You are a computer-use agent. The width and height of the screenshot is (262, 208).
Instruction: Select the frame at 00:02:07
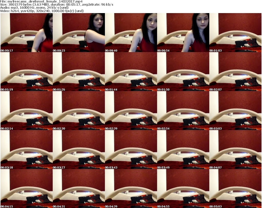pyautogui.click(x=235, y=72)
